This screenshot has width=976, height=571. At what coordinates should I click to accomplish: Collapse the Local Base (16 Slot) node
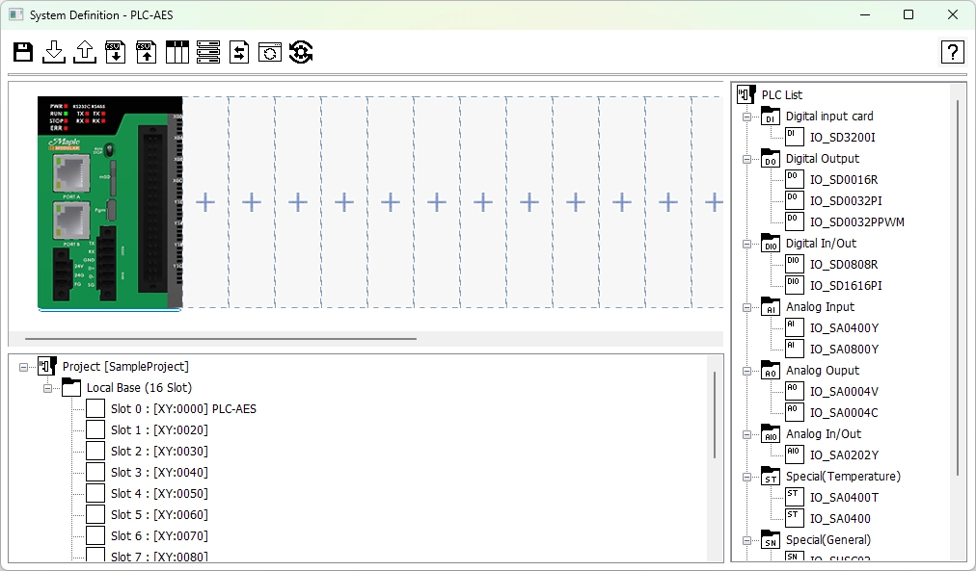click(x=47, y=388)
